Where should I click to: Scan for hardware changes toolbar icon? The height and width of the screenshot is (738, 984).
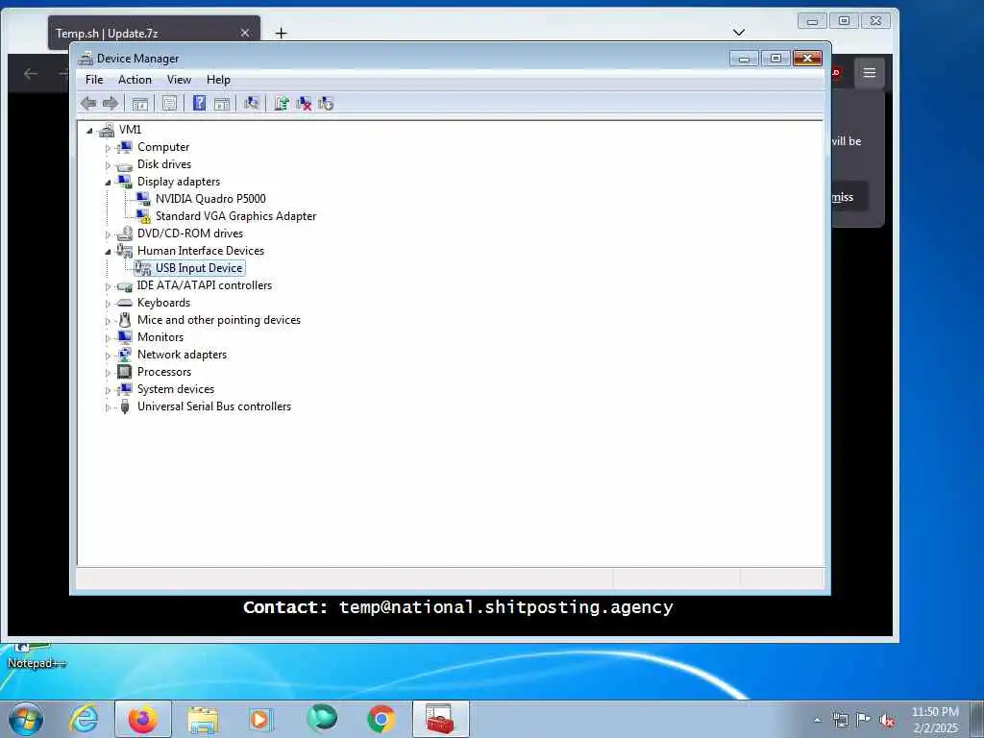tap(252, 104)
